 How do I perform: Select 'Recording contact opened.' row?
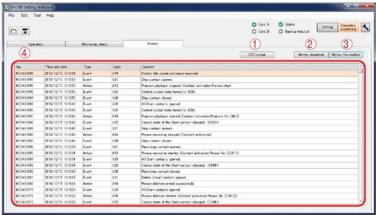[x=187, y=147]
